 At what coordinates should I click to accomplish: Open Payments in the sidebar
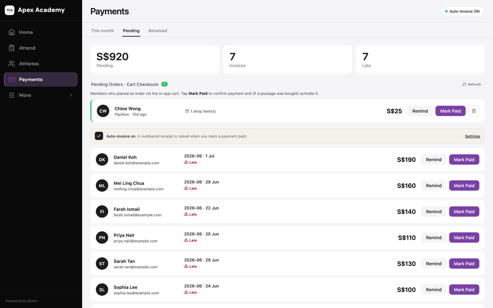click(41, 79)
